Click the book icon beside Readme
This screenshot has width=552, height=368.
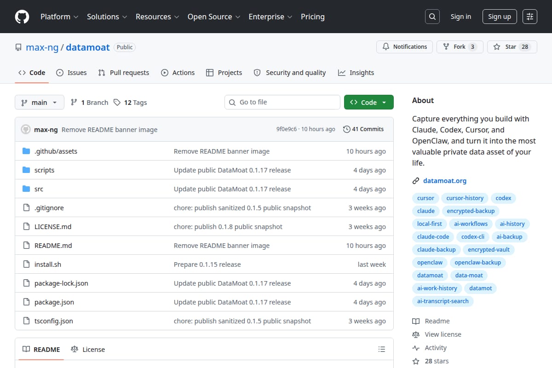point(416,321)
